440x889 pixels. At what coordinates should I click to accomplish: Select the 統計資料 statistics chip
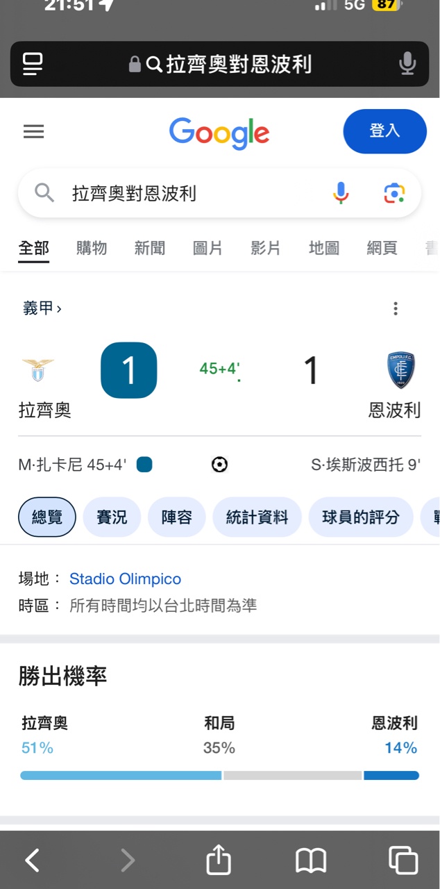(257, 517)
